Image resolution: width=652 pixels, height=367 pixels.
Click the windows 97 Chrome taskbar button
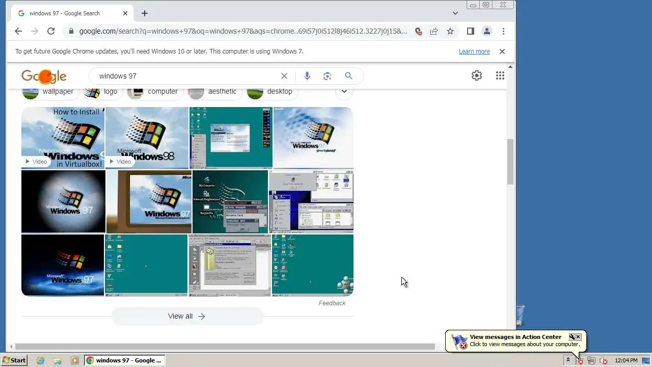125,360
